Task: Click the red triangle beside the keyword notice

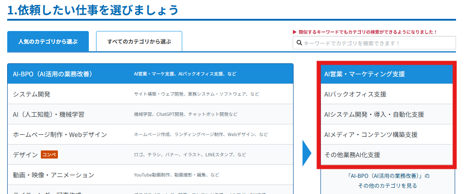Action: (294, 32)
